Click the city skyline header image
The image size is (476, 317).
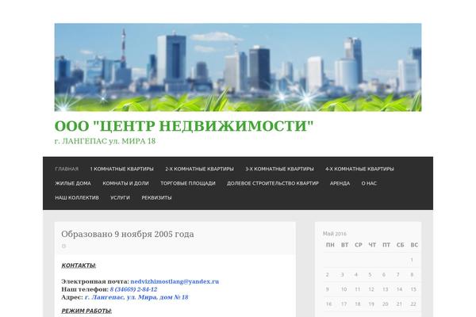[x=238, y=67]
